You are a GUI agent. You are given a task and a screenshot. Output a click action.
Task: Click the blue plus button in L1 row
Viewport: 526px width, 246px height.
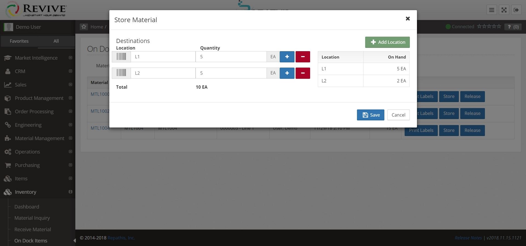(x=287, y=57)
